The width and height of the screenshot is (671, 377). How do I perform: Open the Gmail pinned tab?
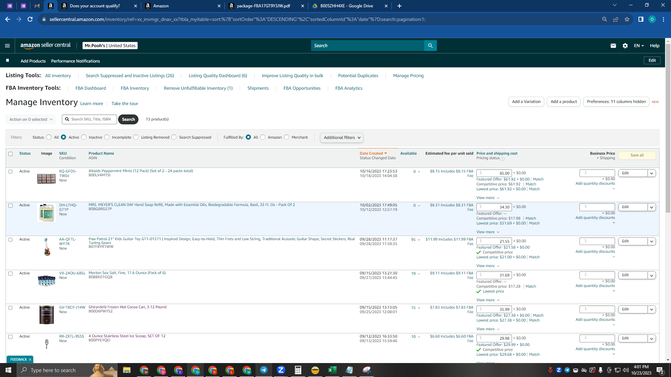tap(37, 6)
